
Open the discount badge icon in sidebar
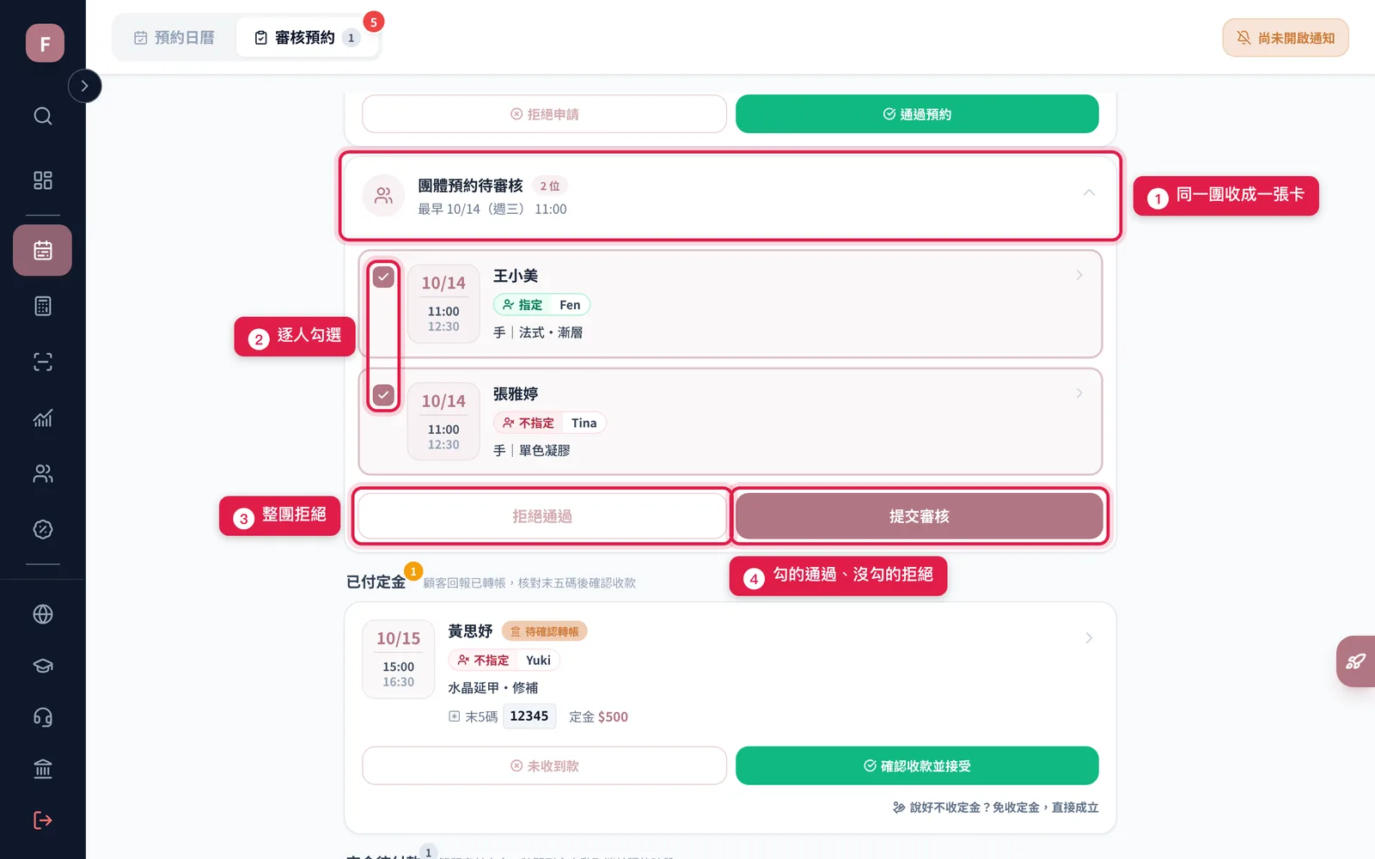point(43,529)
